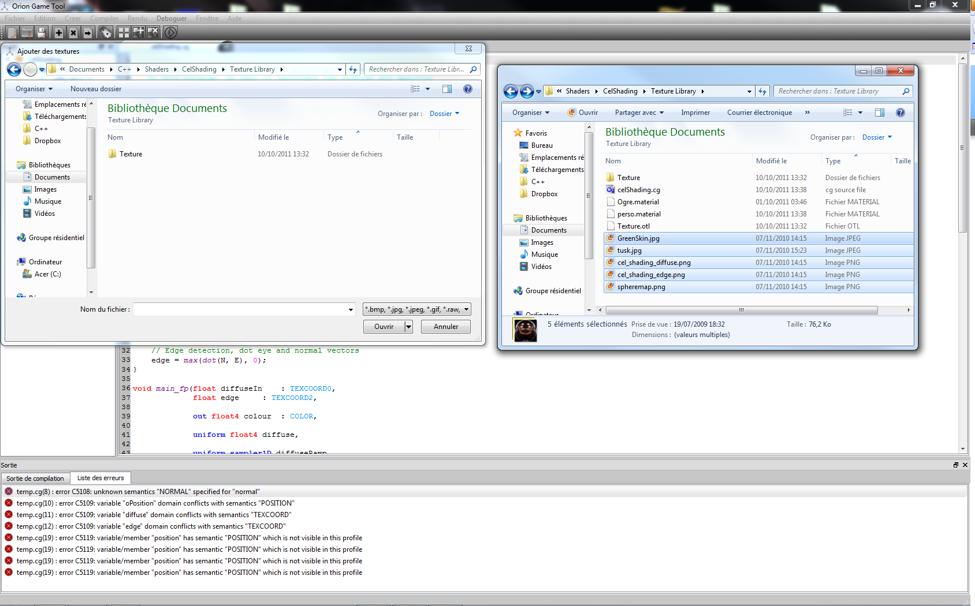Open the file type filter dropdown
This screenshot has width=975, height=606.
tap(416, 309)
